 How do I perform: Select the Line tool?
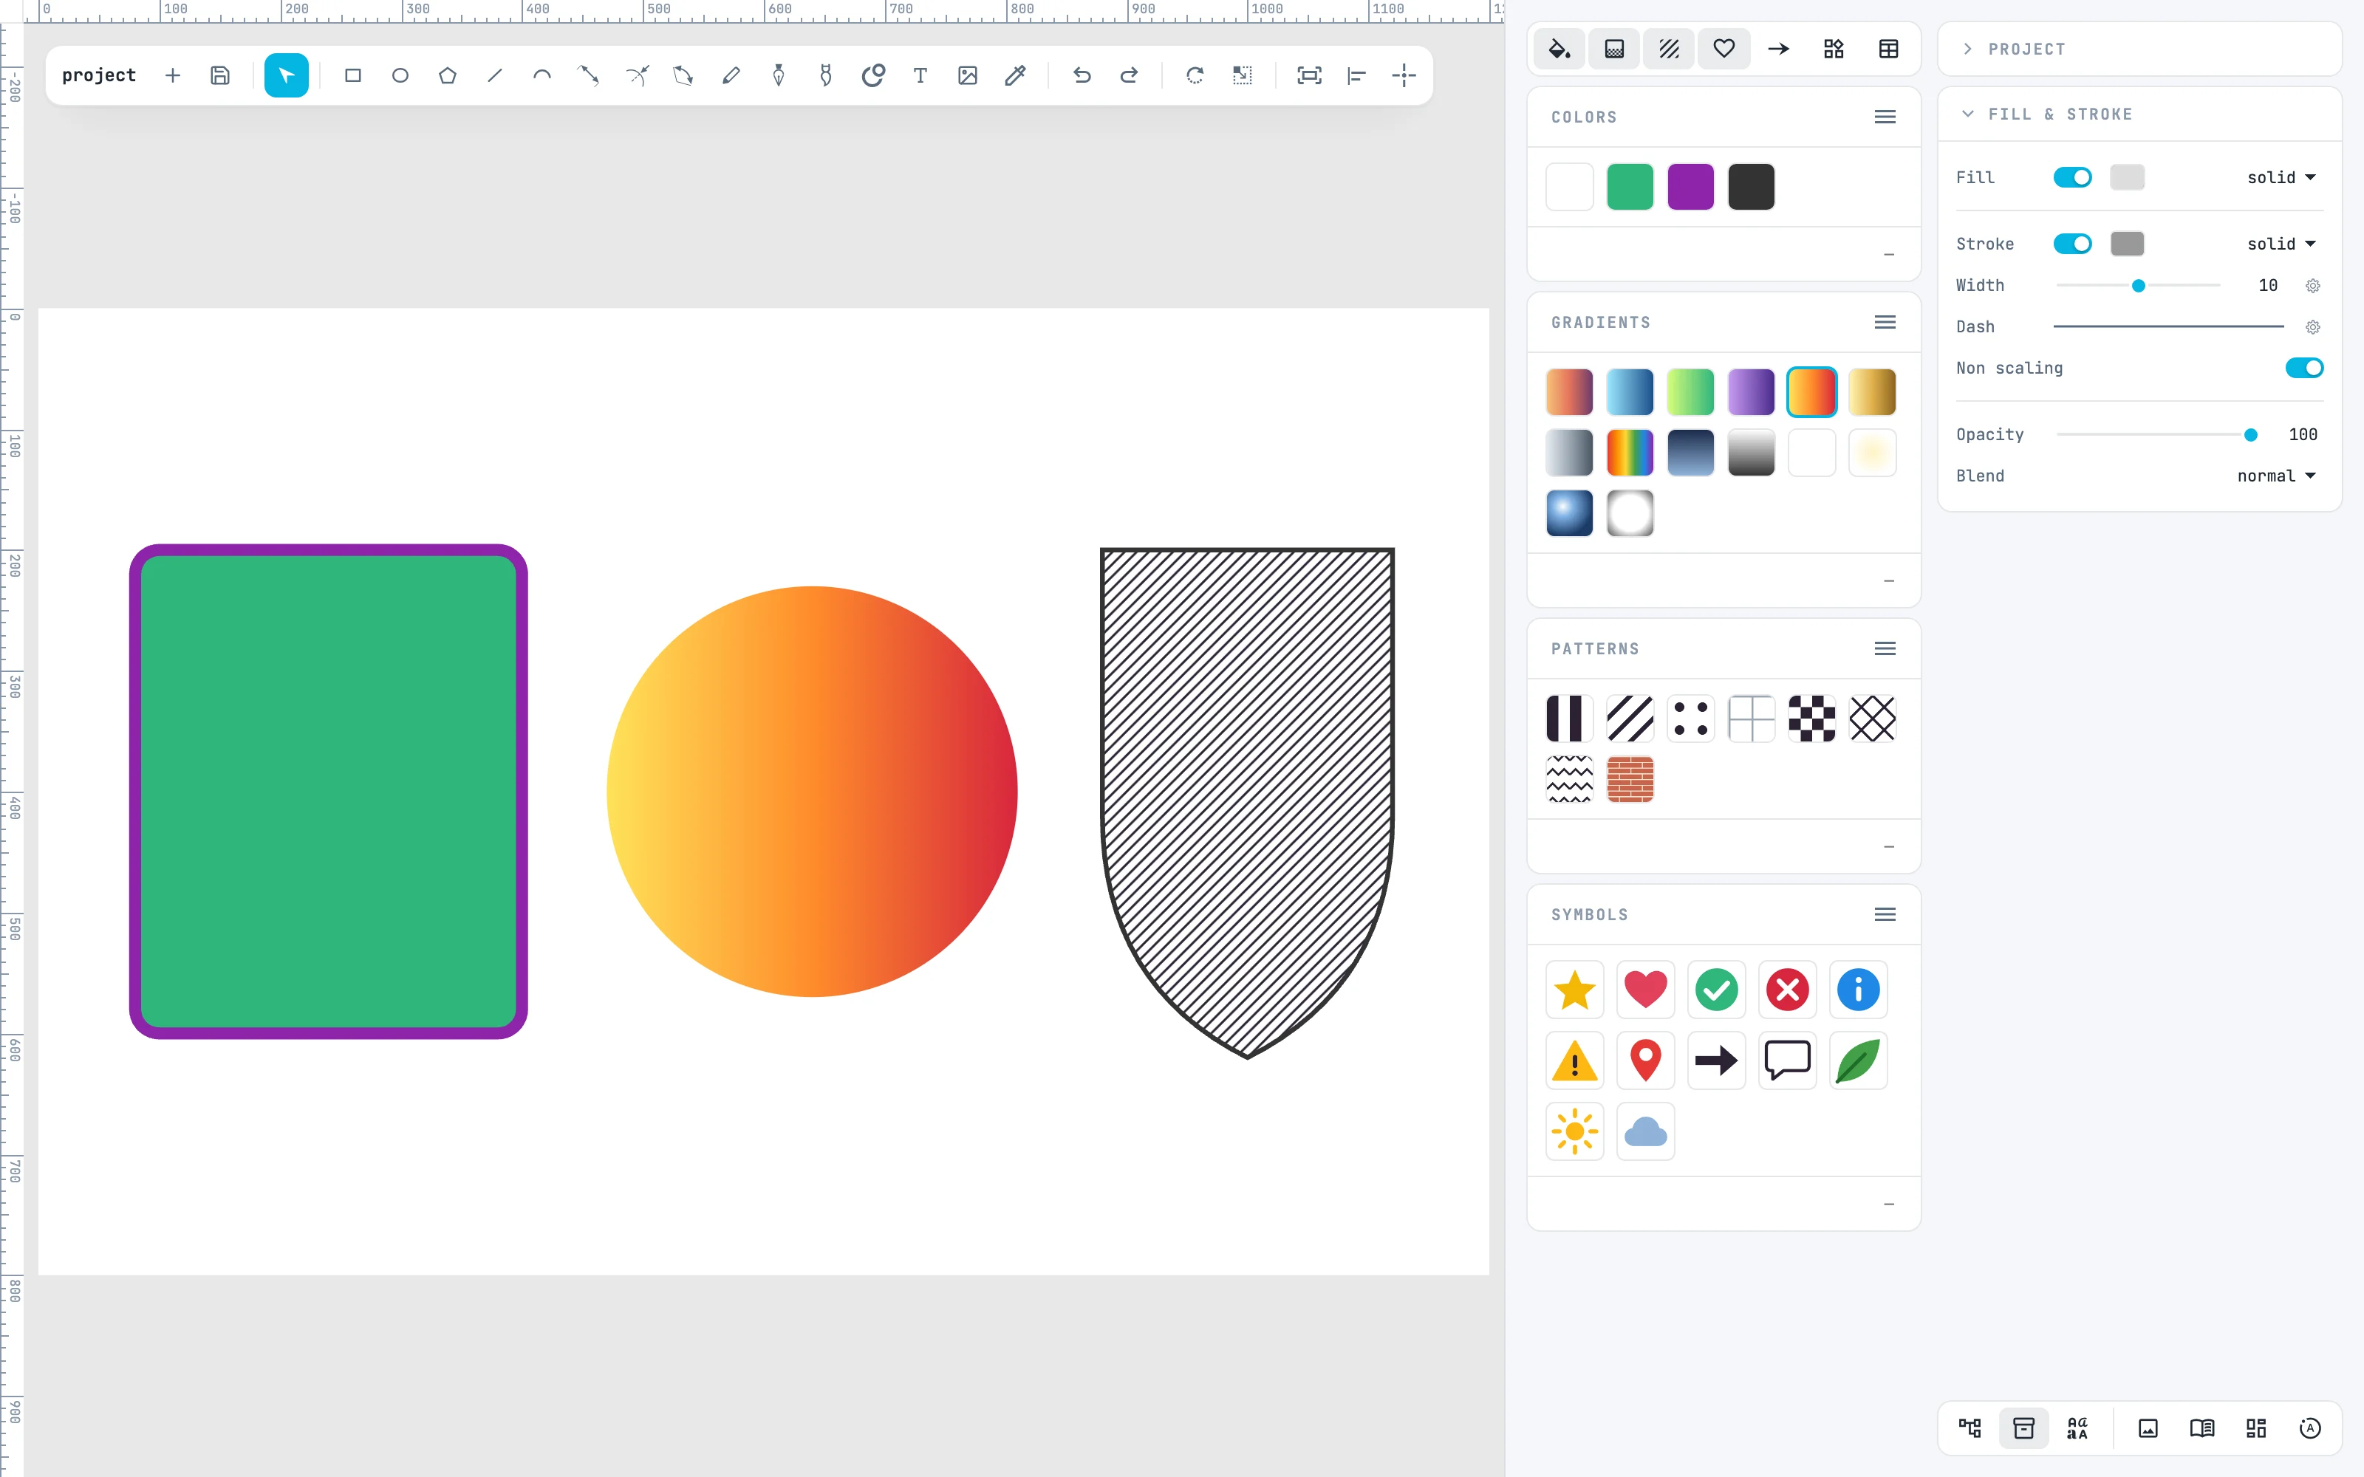pos(495,75)
